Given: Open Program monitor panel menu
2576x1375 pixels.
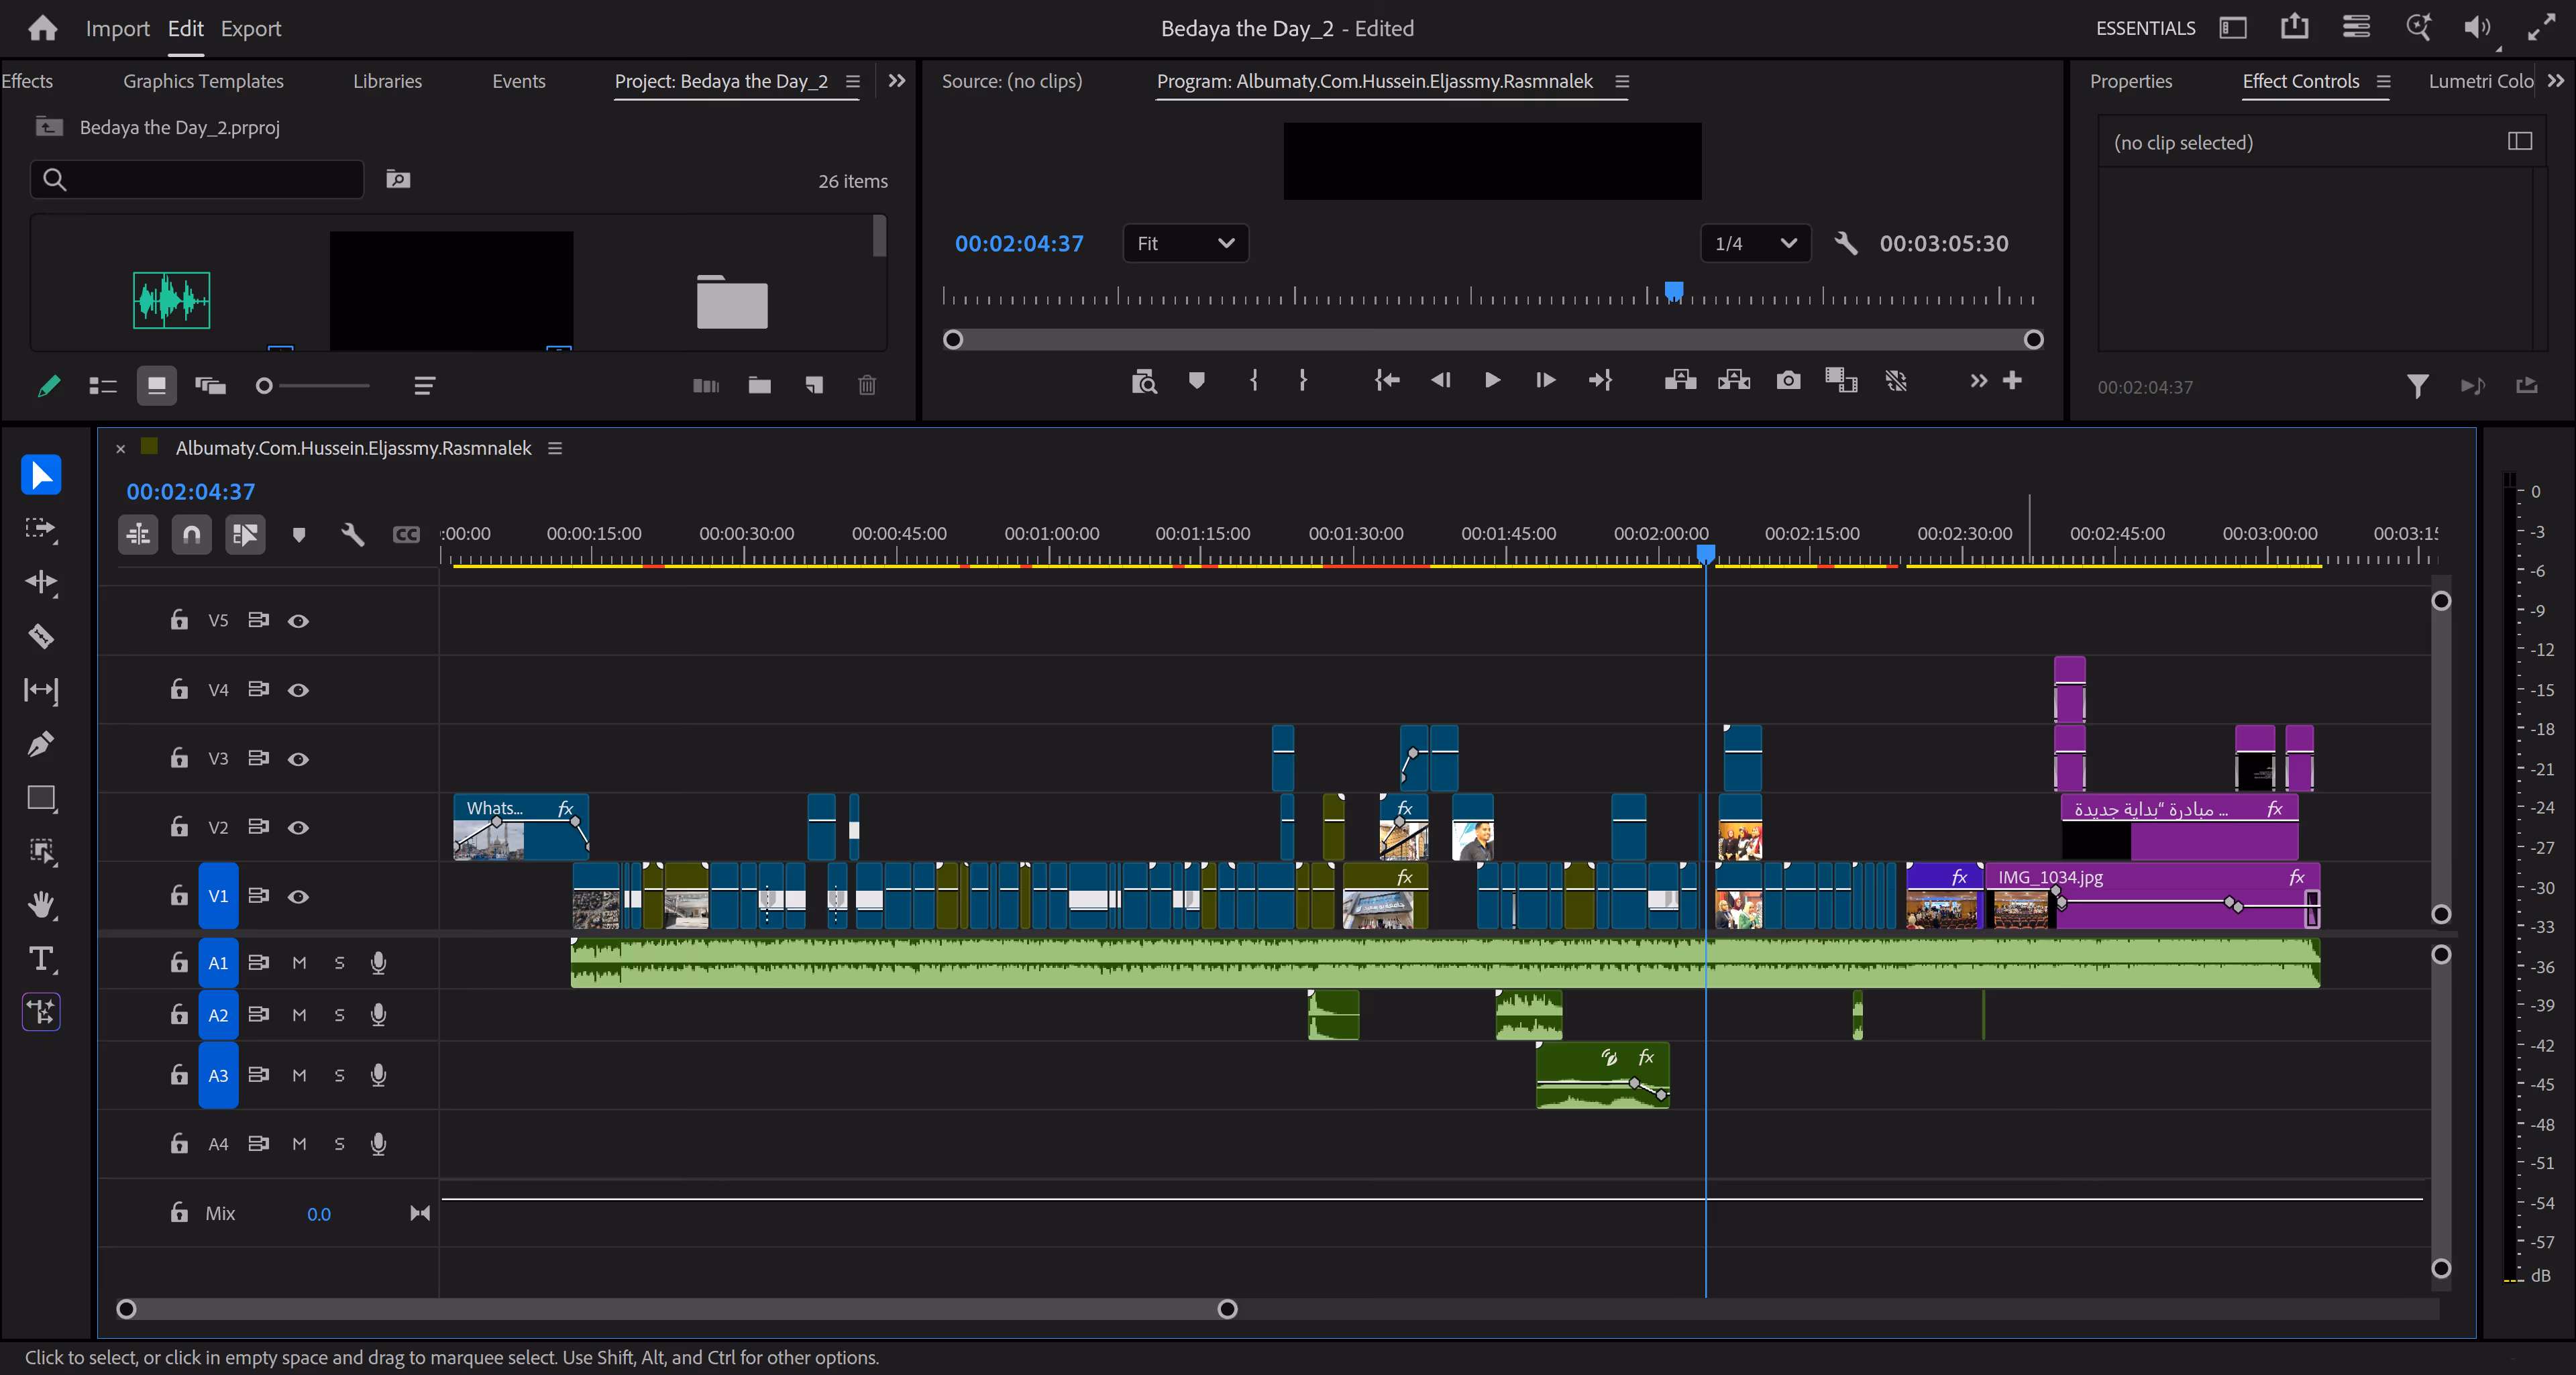Looking at the screenshot, I should coord(1622,81).
